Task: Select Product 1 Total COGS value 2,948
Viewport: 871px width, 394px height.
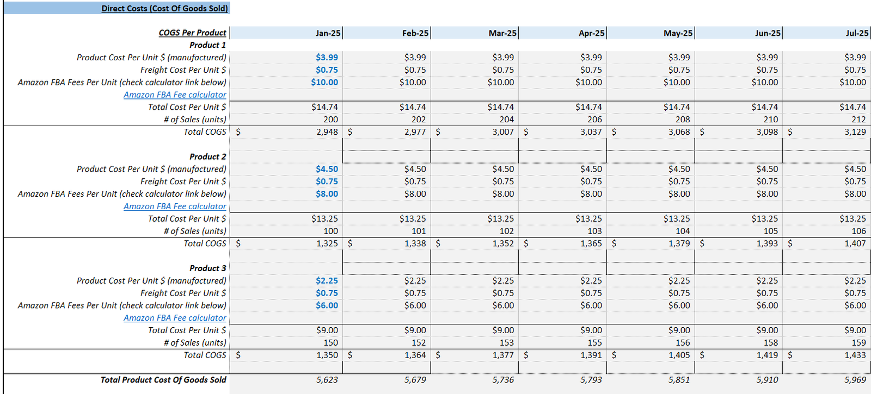Action: (x=327, y=132)
